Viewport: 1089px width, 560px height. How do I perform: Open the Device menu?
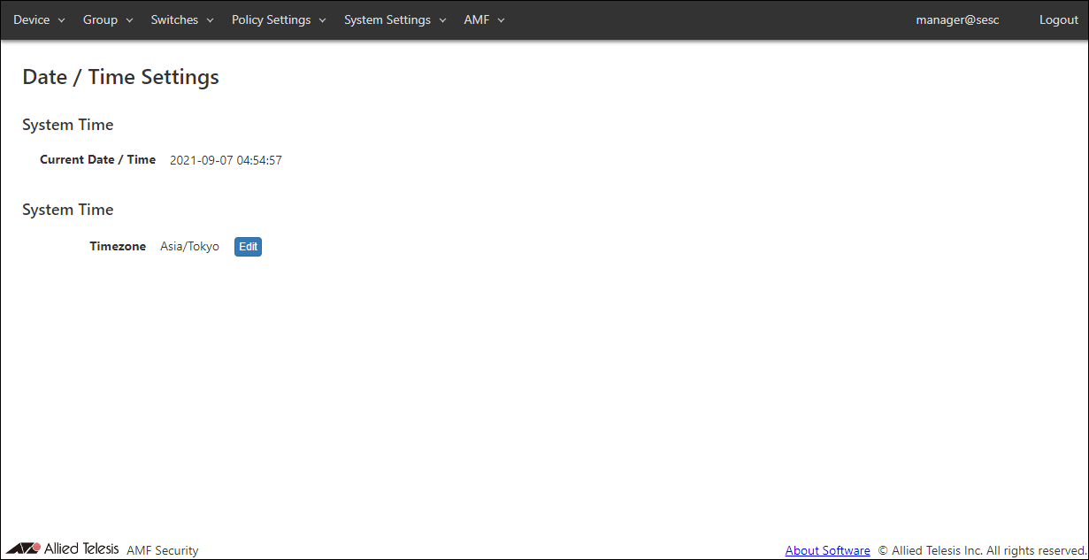pyautogui.click(x=32, y=19)
